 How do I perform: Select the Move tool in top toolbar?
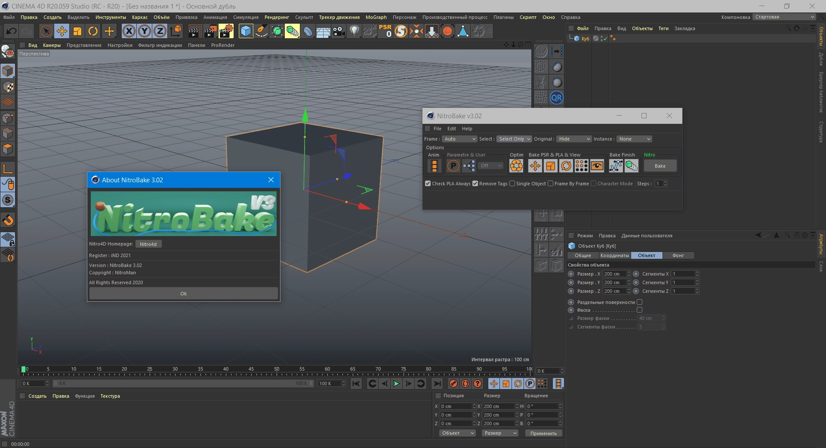coord(62,31)
